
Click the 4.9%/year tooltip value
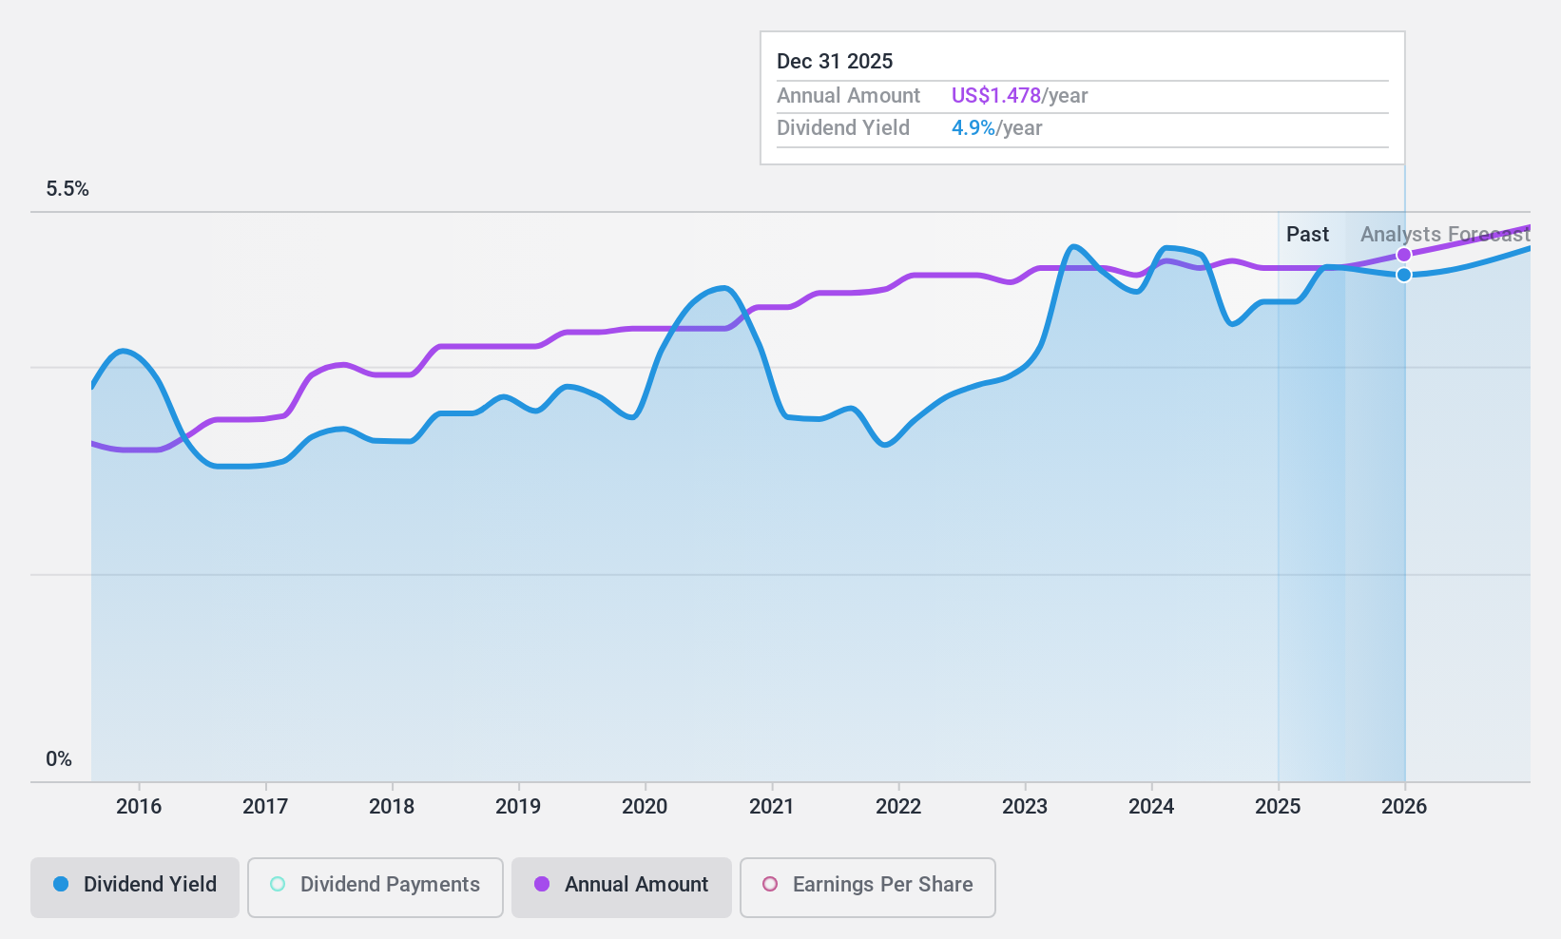996,128
